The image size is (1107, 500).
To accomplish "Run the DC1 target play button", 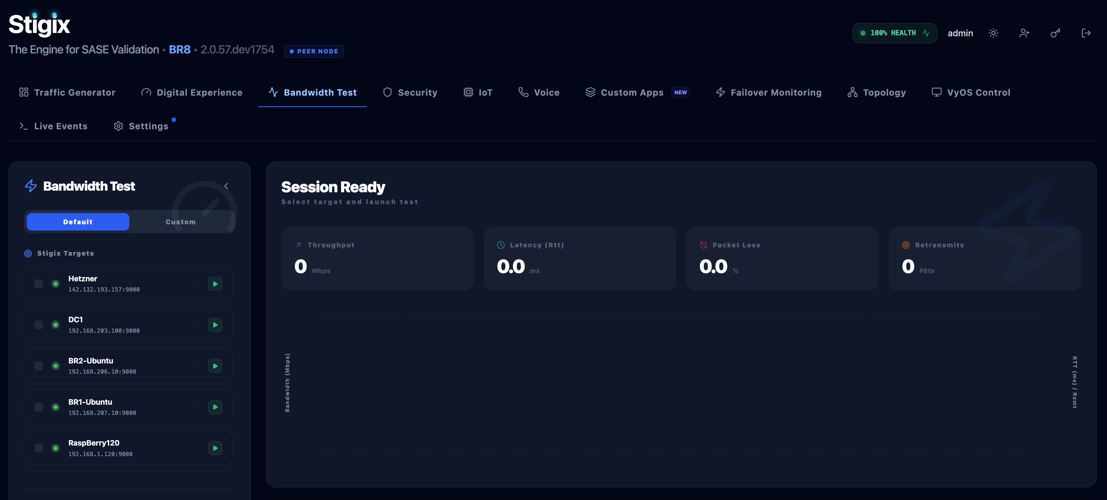I will pyautogui.click(x=215, y=325).
